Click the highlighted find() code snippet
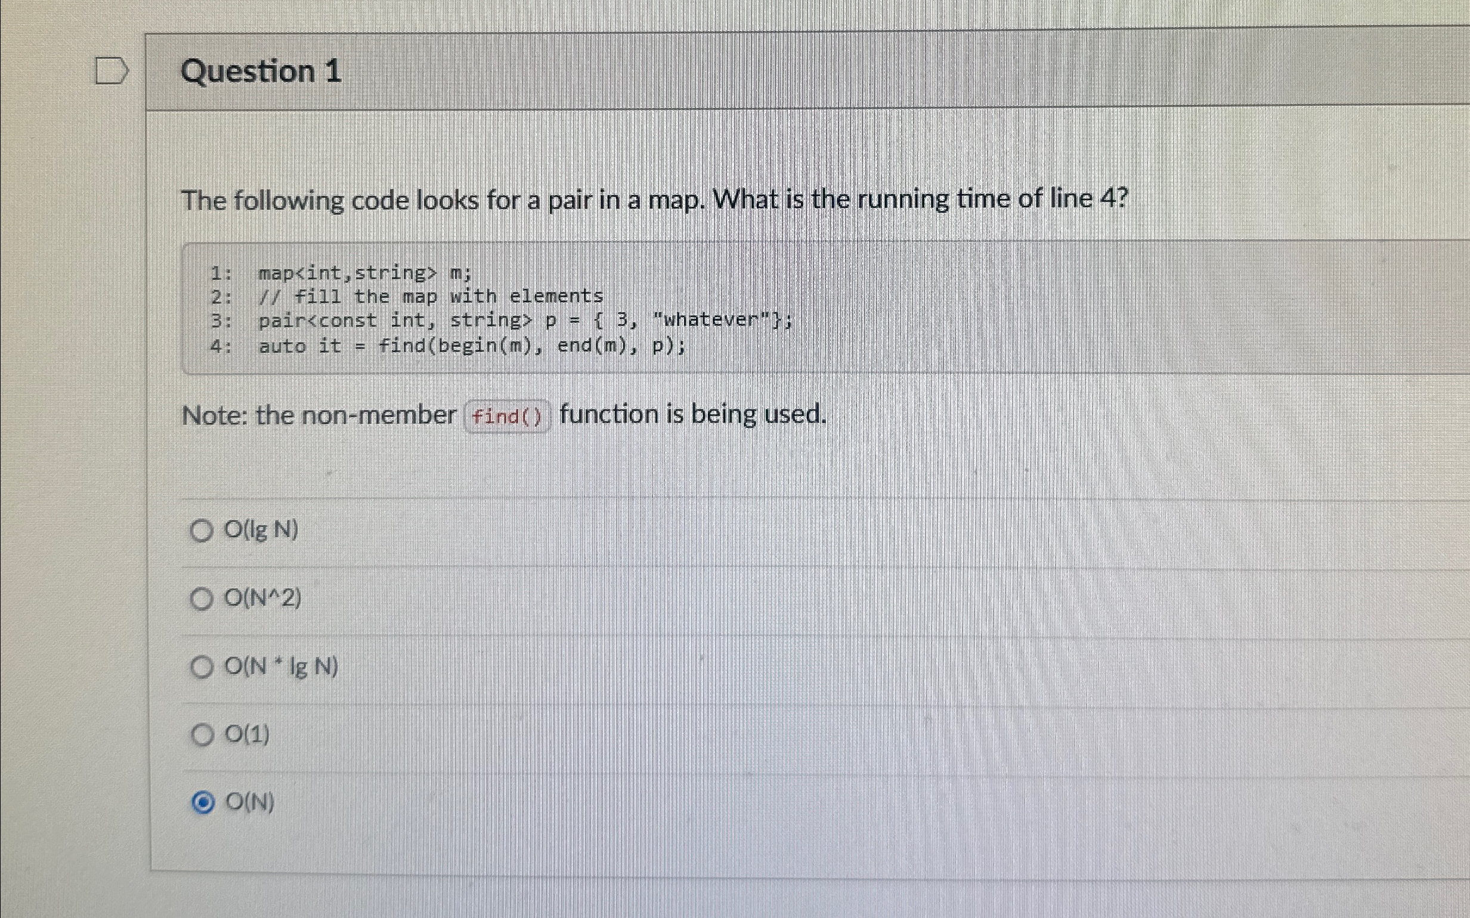The width and height of the screenshot is (1470, 918). click(508, 417)
